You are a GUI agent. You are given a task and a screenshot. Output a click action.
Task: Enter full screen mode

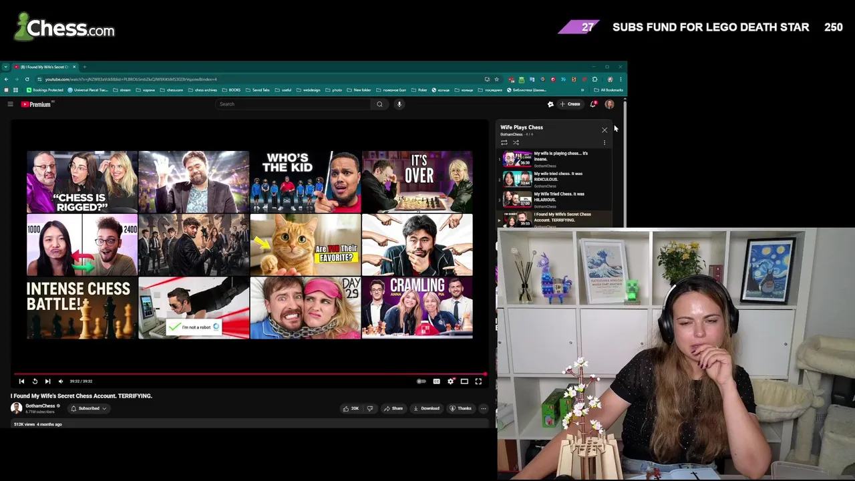click(478, 381)
